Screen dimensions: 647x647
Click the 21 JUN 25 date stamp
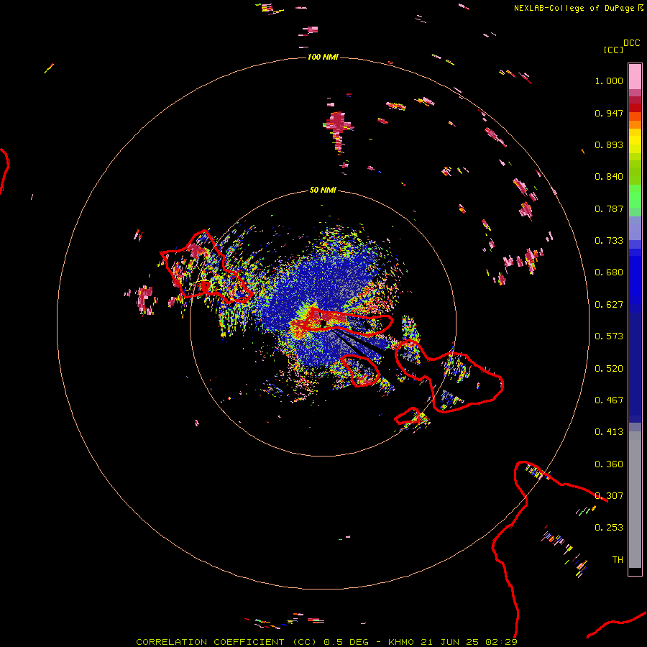(x=450, y=642)
